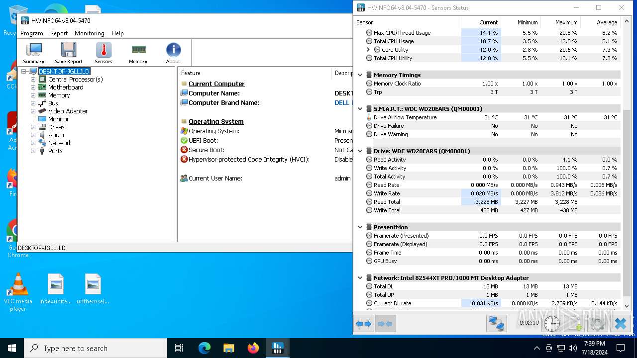637x358 pixels.
Task: Collapse the Drive: WDC WD20EARS group
Action: coord(360,151)
